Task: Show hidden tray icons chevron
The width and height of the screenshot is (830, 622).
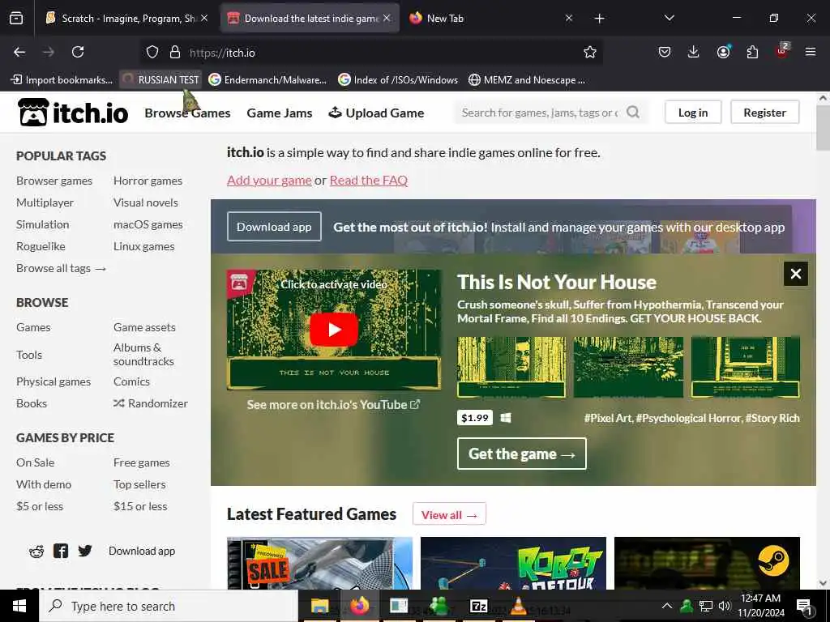Action: pos(667,606)
